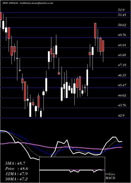Click inside the Live MACD inset panel
Image resolution: width=131 pixels, height=183 pixels.
[x=72, y=170]
